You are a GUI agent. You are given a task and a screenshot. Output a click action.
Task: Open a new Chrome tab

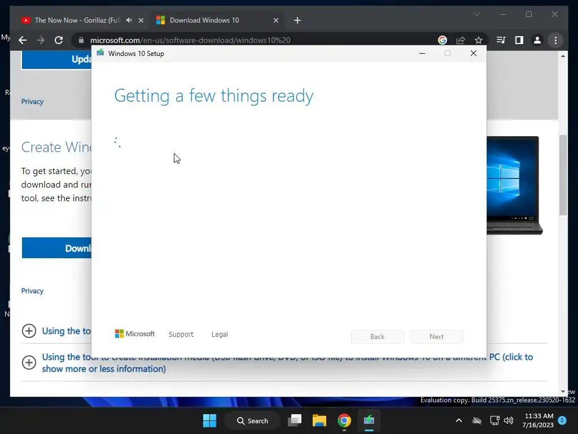click(x=297, y=20)
